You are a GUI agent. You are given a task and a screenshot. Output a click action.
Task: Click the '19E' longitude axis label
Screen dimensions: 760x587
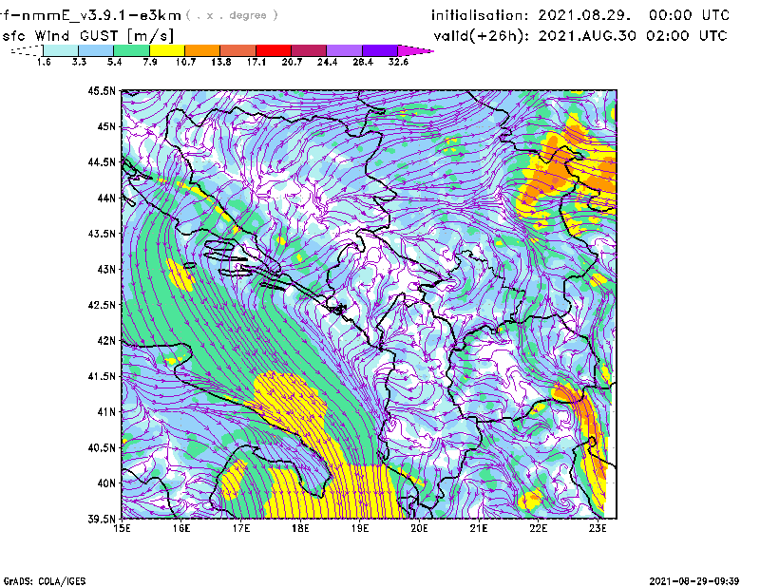360,528
